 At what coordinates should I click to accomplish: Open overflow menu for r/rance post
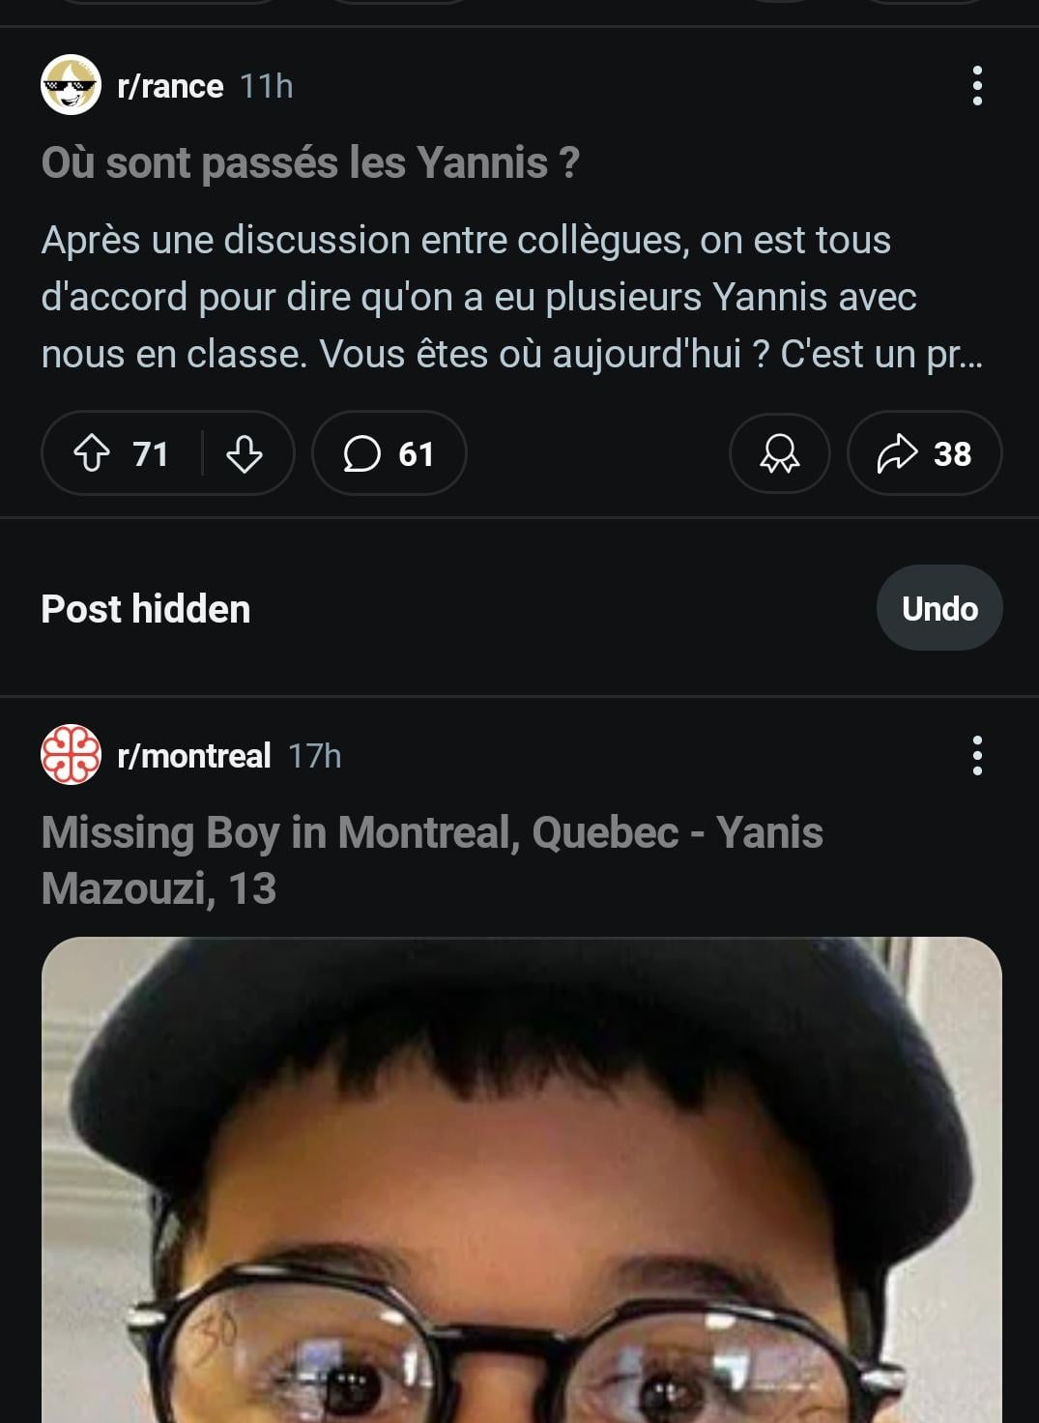(977, 86)
